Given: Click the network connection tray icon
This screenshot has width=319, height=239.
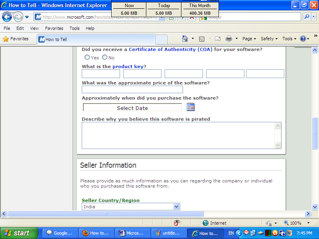Looking at the screenshot, I should click(x=253, y=233).
